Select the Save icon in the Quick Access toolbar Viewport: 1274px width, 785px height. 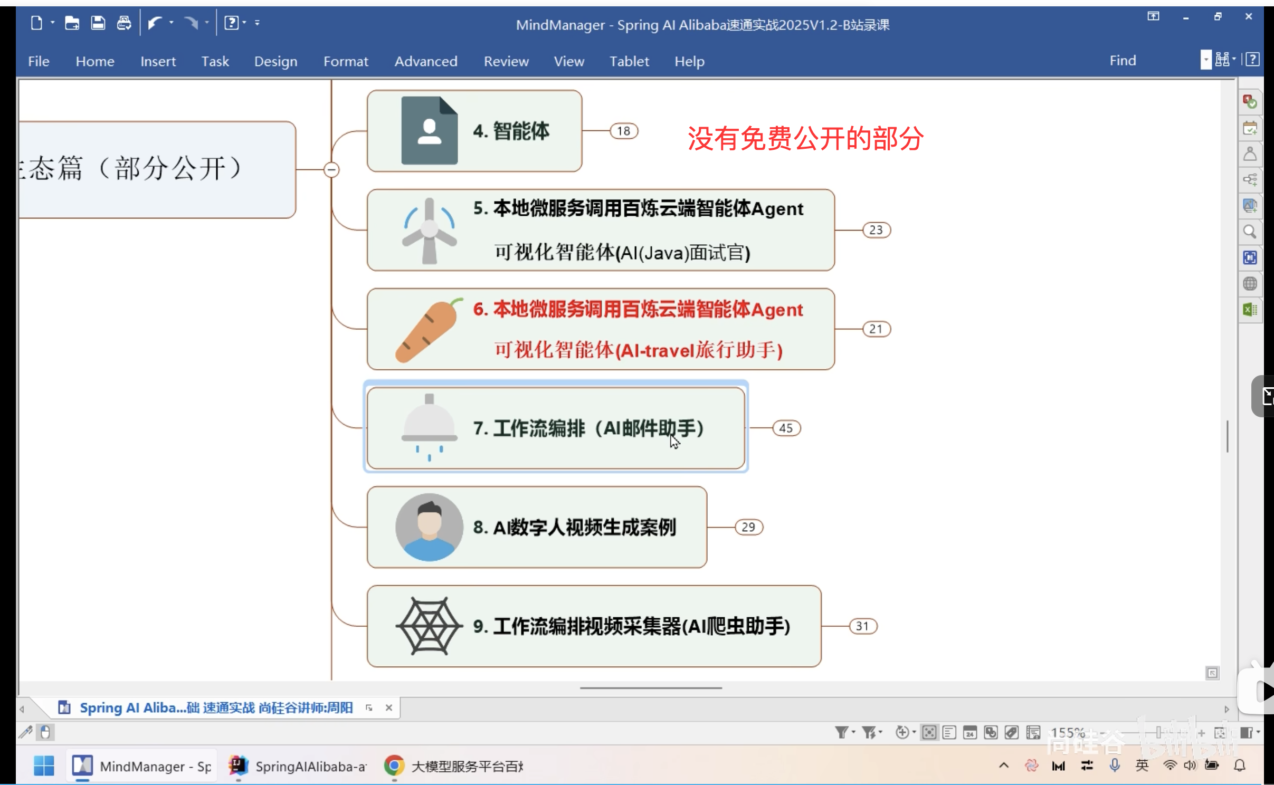98,22
